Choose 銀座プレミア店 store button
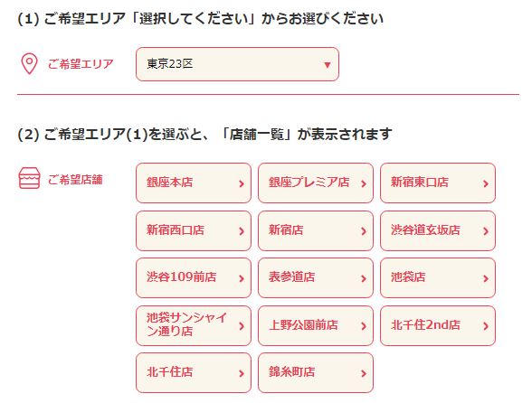This screenshot has width=532, height=403. [316, 183]
